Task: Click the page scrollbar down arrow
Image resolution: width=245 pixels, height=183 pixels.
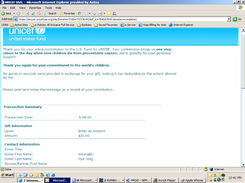Action: (x=243, y=165)
